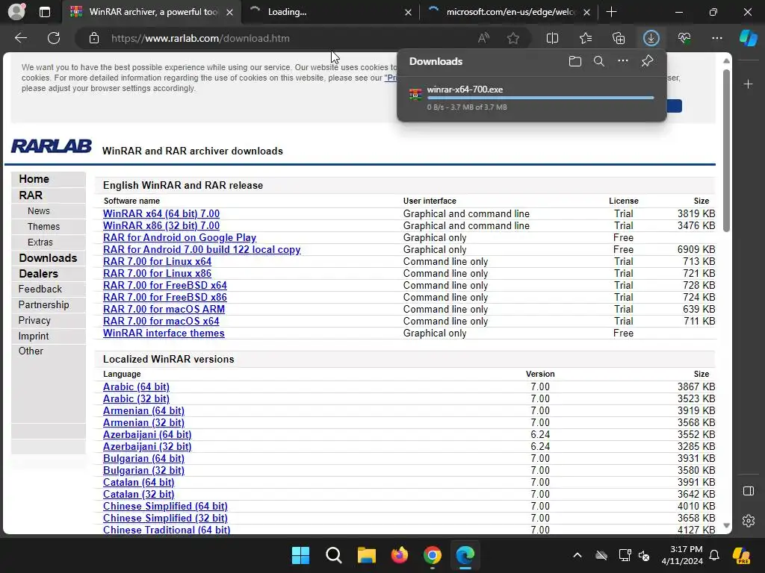This screenshot has width=765, height=573.
Task: Open the taskbar clock showing 3:17 PM
Action: [x=682, y=555]
